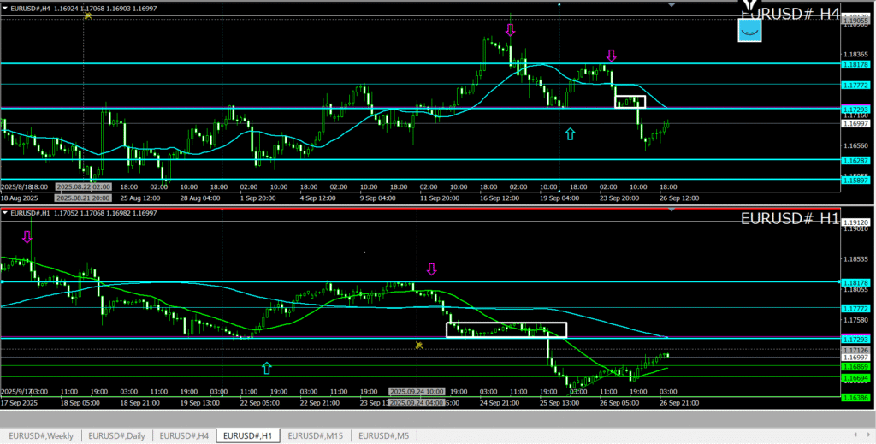Click the cyan up arrow on H4 chart
The image size is (876, 444).
[x=571, y=133]
